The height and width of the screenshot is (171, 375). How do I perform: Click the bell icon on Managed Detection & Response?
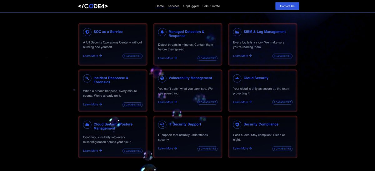(x=162, y=32)
